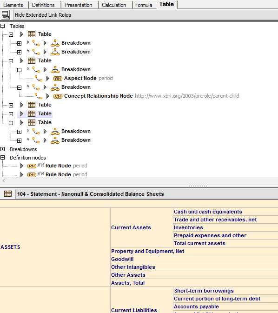Open the Presentation tab
This screenshot has width=278, height=313.
click(x=79, y=5)
